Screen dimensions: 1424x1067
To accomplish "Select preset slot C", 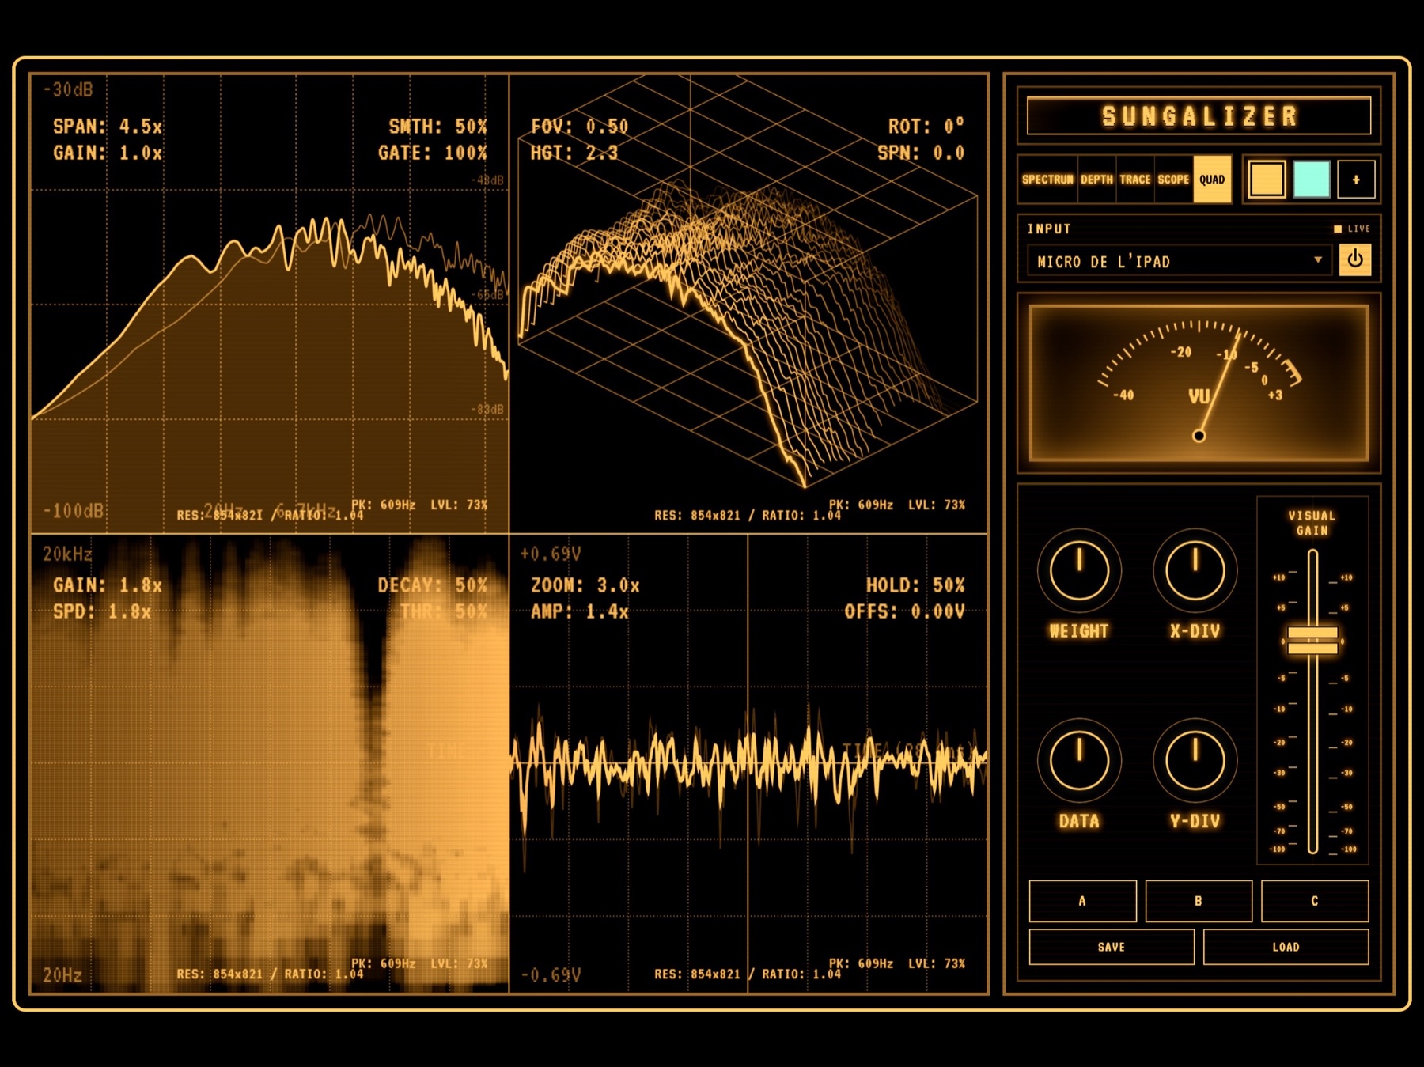I will tap(1315, 901).
